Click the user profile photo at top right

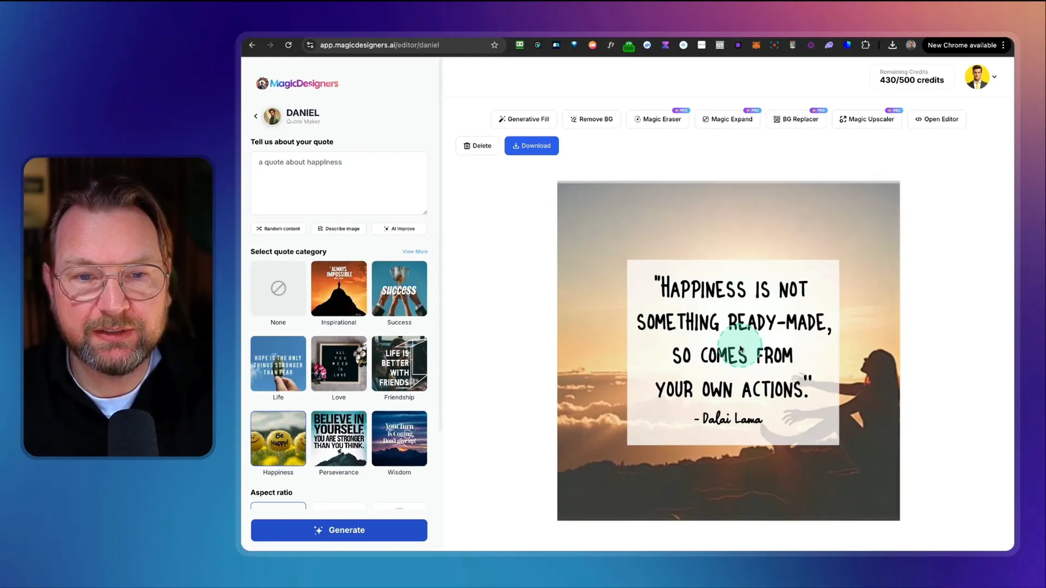(x=977, y=77)
